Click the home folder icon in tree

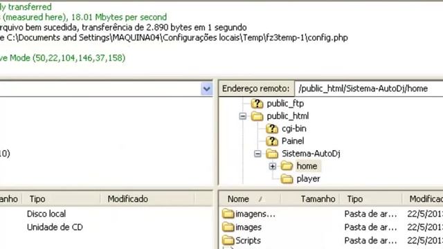click(287, 166)
